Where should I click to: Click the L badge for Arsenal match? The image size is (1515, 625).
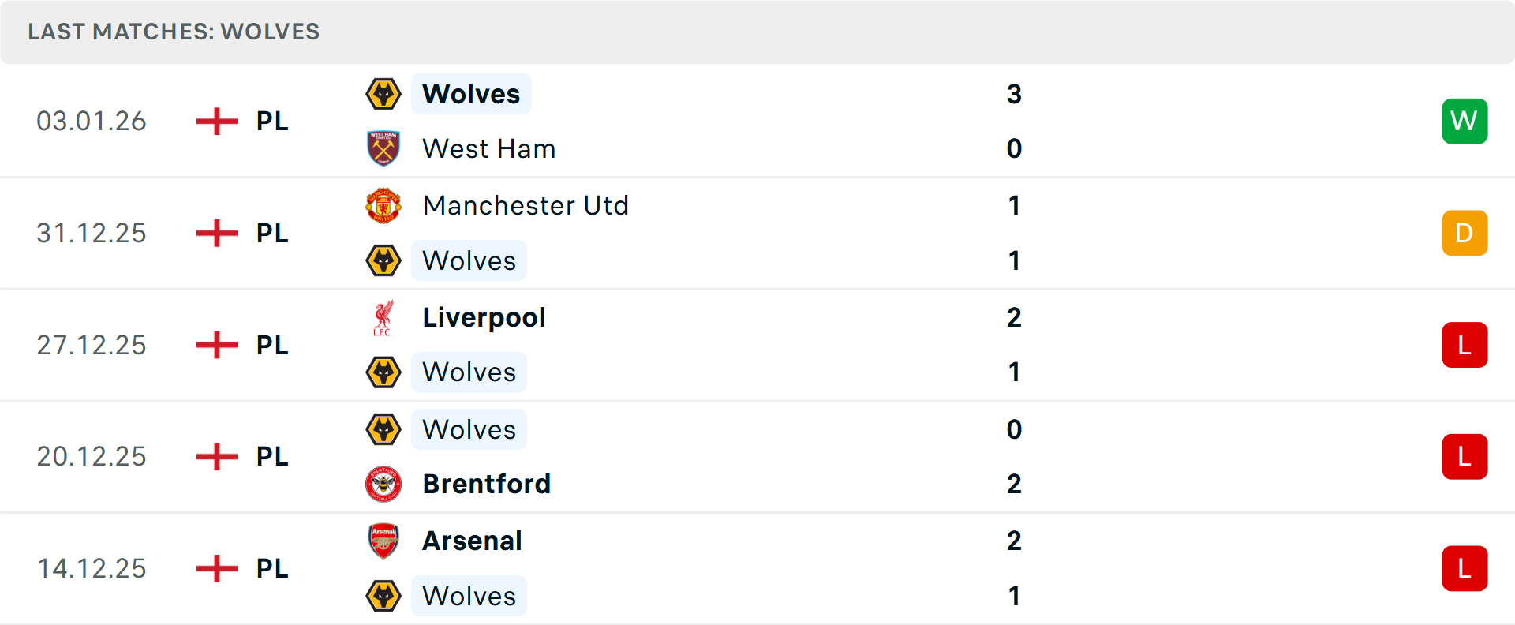(1464, 568)
